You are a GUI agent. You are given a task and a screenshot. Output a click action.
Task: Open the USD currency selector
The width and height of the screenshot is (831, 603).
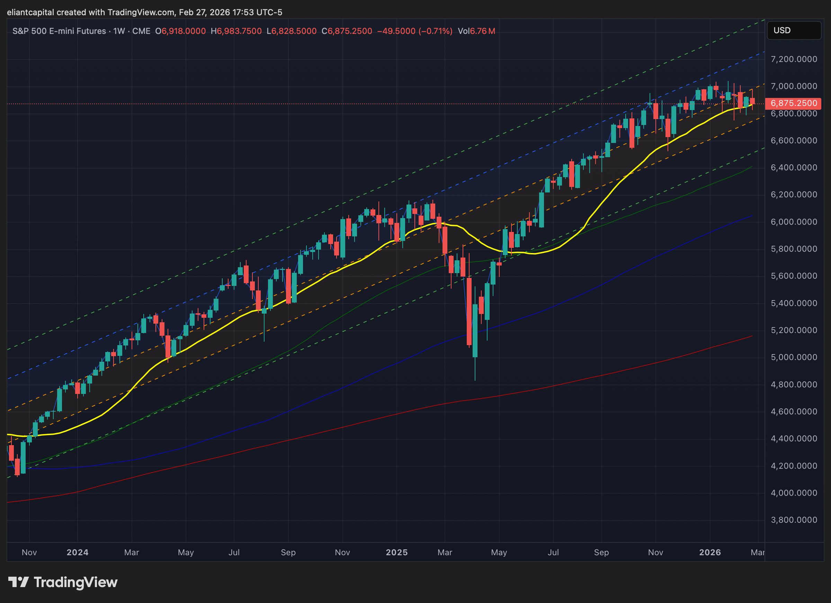click(x=793, y=30)
